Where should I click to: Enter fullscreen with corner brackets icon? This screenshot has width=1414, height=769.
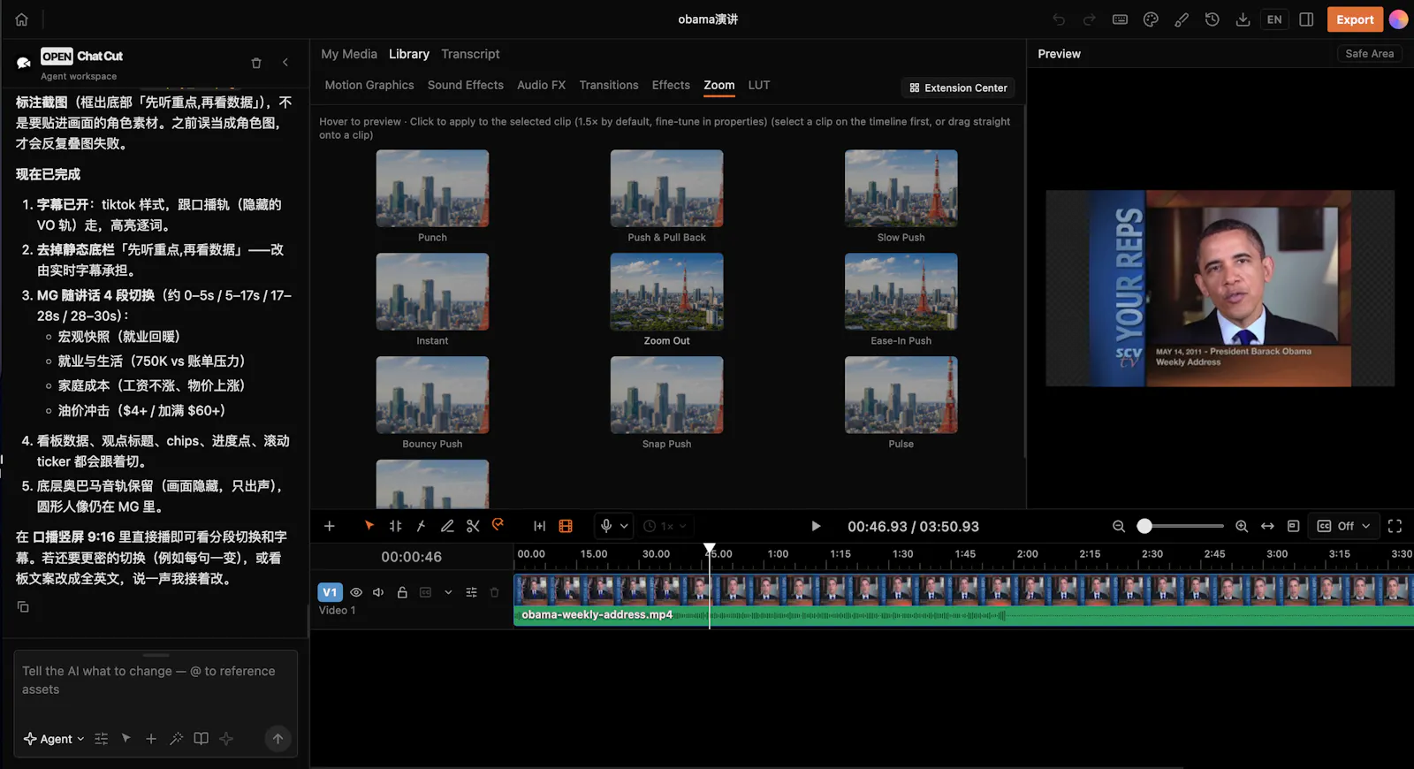1395,526
